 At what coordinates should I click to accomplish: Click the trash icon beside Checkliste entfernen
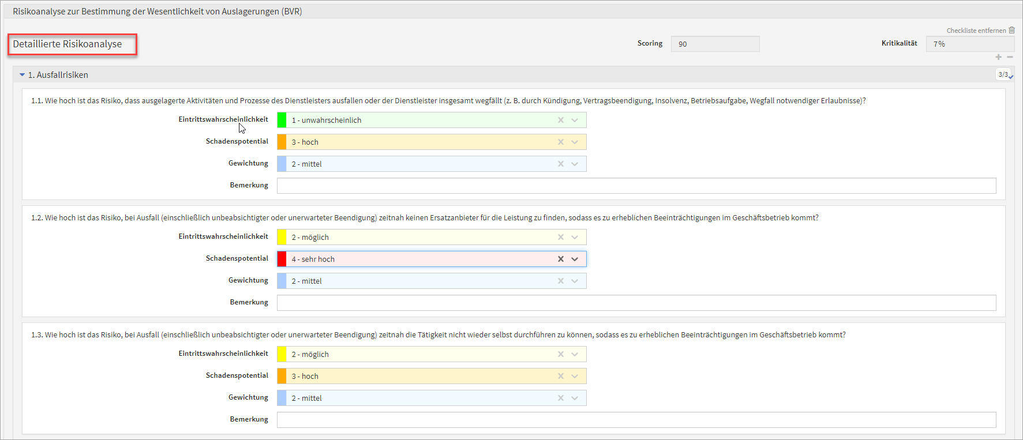click(x=1011, y=30)
